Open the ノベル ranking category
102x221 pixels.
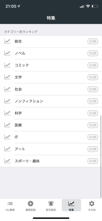point(51,53)
